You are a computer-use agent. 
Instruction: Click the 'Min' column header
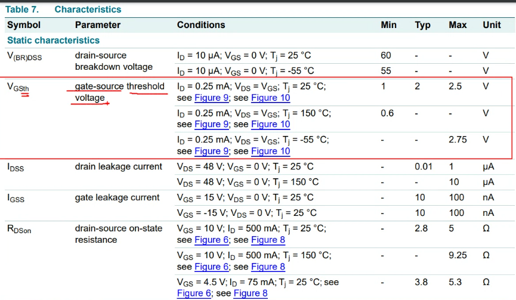(389, 25)
